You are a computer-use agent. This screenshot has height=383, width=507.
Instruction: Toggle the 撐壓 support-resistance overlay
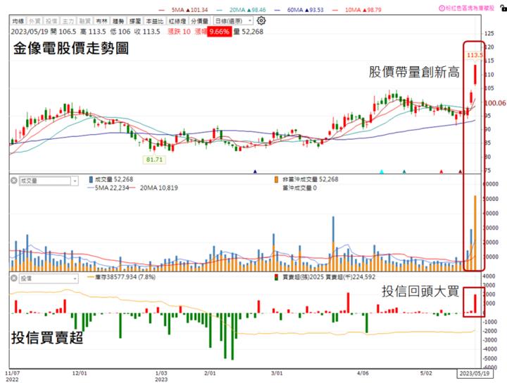135,21
